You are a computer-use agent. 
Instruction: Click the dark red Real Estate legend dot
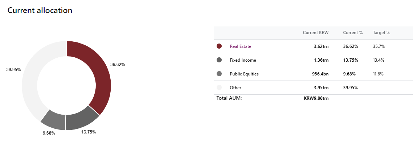pyautogui.click(x=220, y=46)
